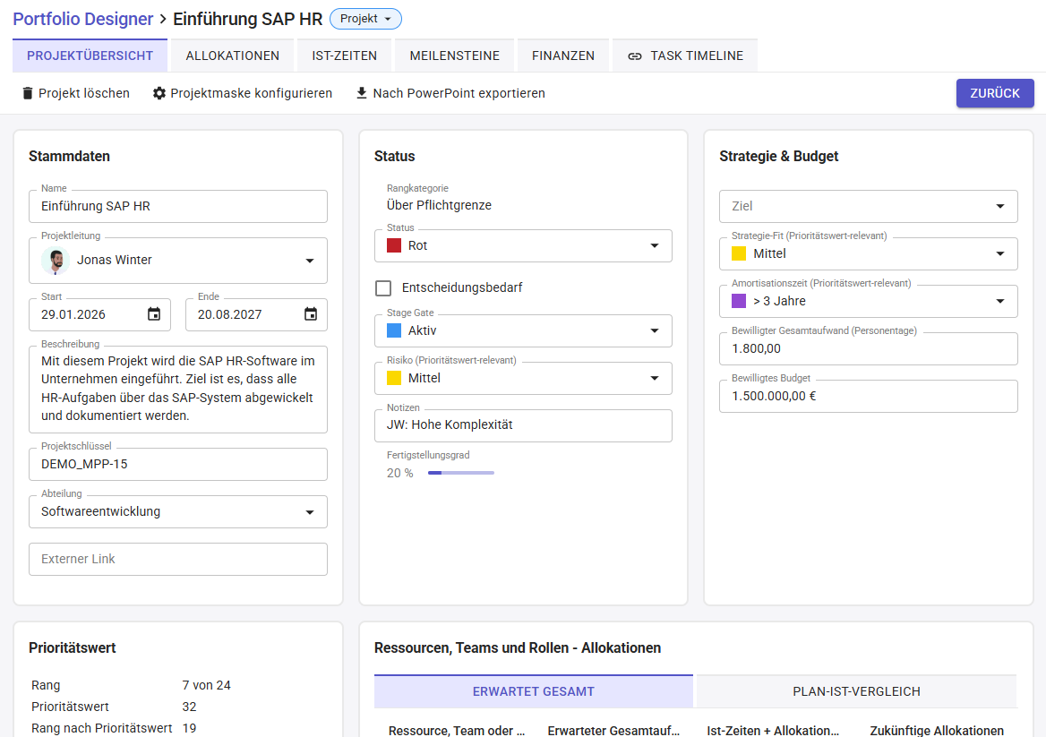Click the download icon for PowerPoint export
The height and width of the screenshot is (737, 1046).
362,93
